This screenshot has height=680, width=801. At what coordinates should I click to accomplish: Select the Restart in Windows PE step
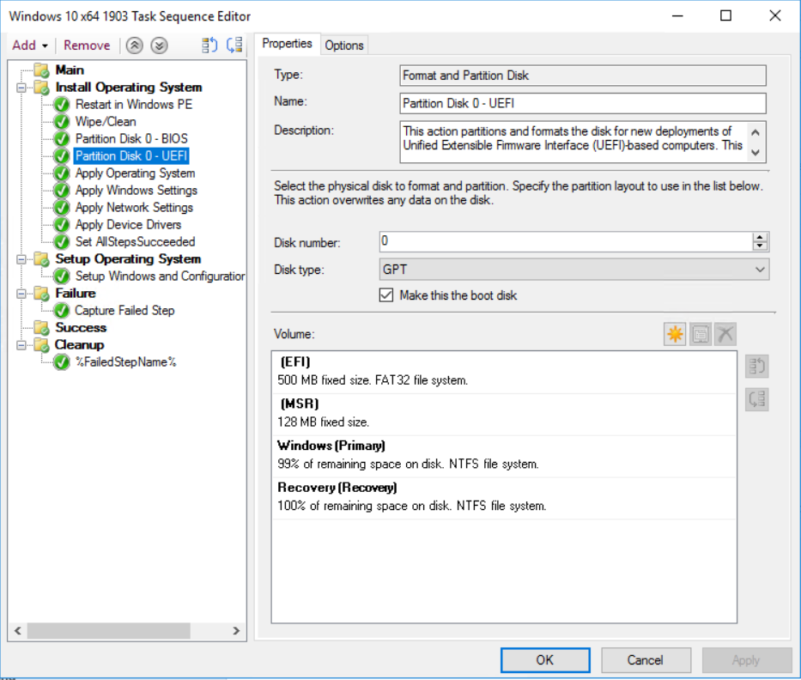(134, 105)
